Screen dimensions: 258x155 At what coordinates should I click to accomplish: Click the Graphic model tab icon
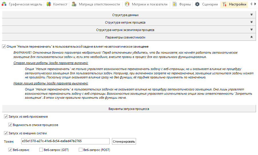(x=4, y=4)
